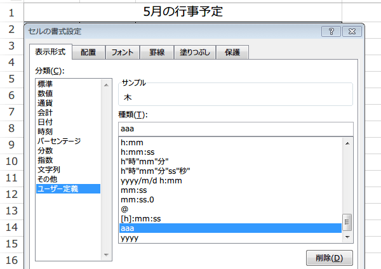The width and height of the screenshot is (381, 269).
Task: Select aaa in the format list
Action: (x=231, y=228)
